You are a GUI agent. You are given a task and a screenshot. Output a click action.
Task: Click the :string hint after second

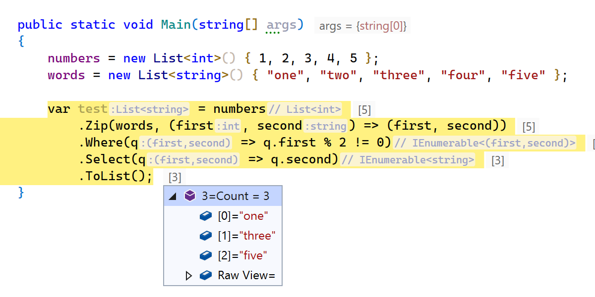point(325,126)
